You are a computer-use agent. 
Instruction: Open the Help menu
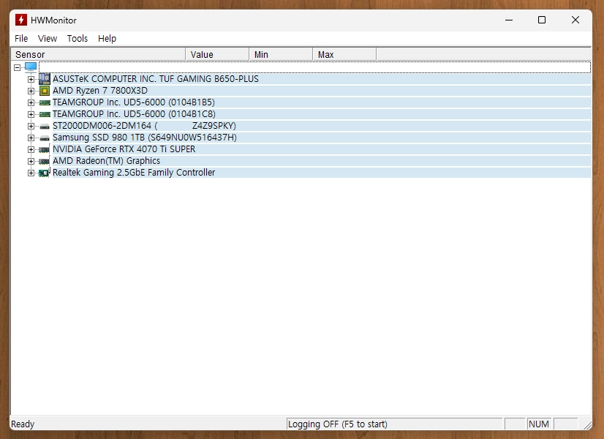(x=107, y=39)
